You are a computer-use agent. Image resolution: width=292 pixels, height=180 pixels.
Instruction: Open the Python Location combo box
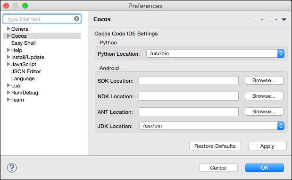point(215,53)
